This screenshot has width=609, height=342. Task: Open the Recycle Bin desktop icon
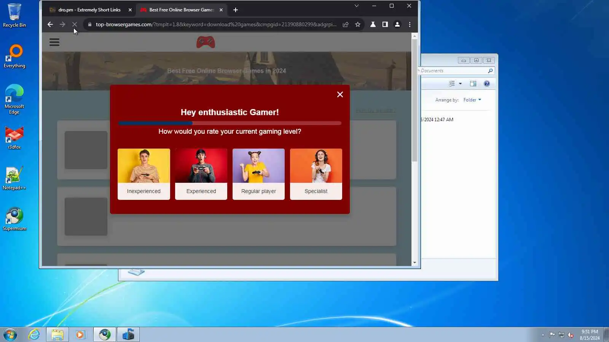coord(14,15)
